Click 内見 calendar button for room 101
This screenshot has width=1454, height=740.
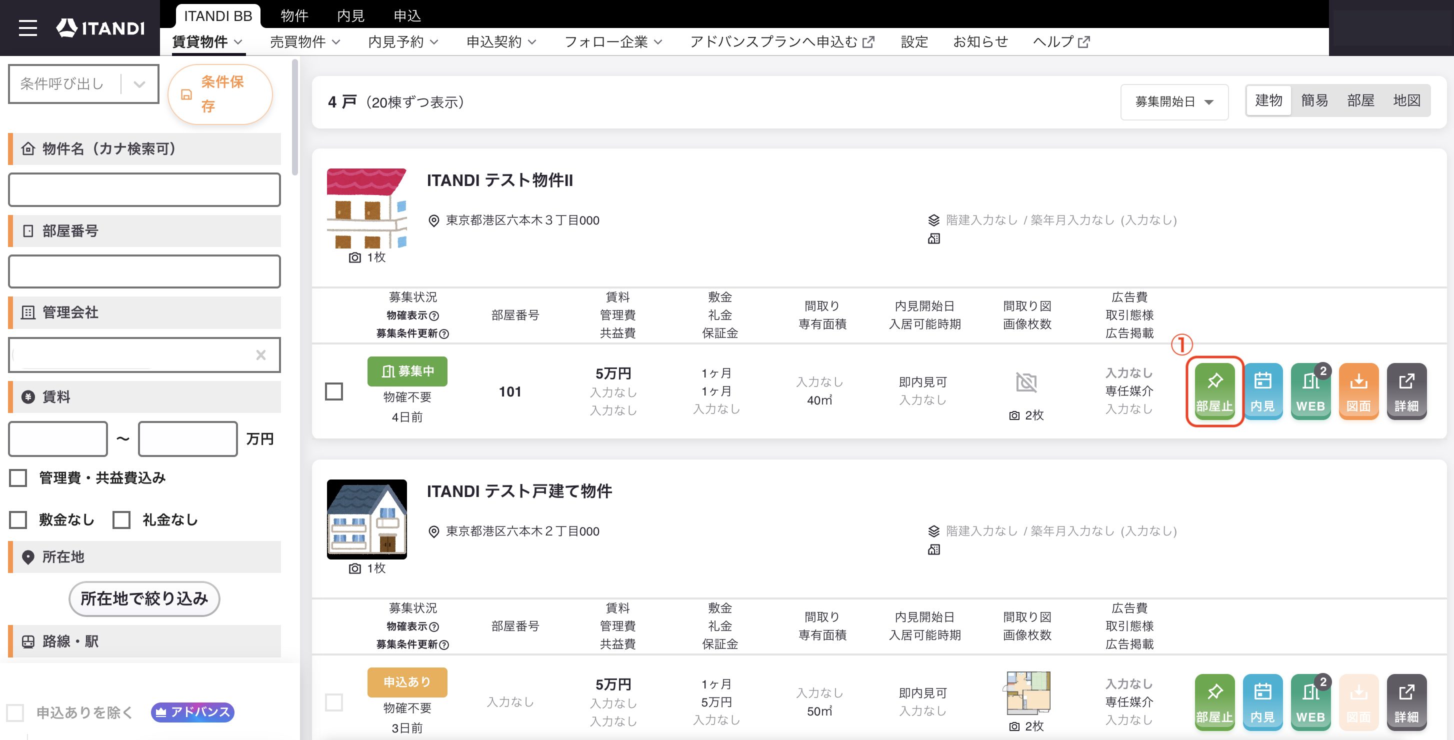[1262, 391]
